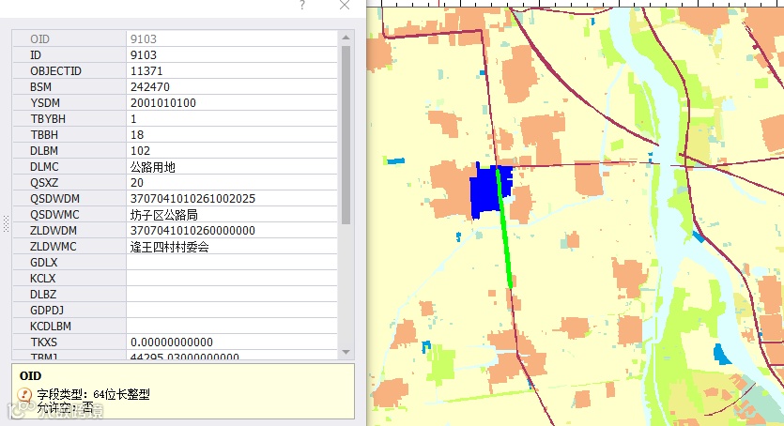Click the ID value 9103
This screenshot has height=426, width=784.
pyautogui.click(x=144, y=55)
